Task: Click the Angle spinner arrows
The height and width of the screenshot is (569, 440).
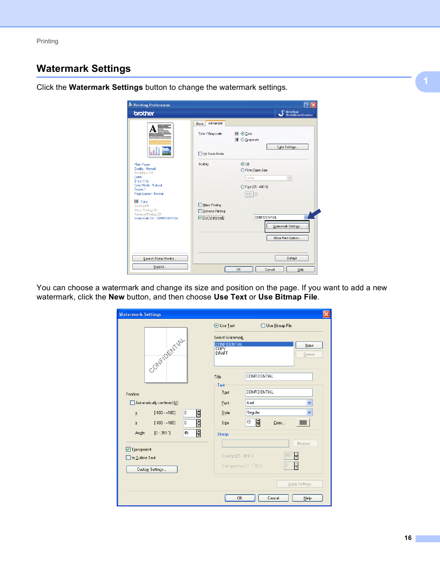Action: [x=198, y=433]
